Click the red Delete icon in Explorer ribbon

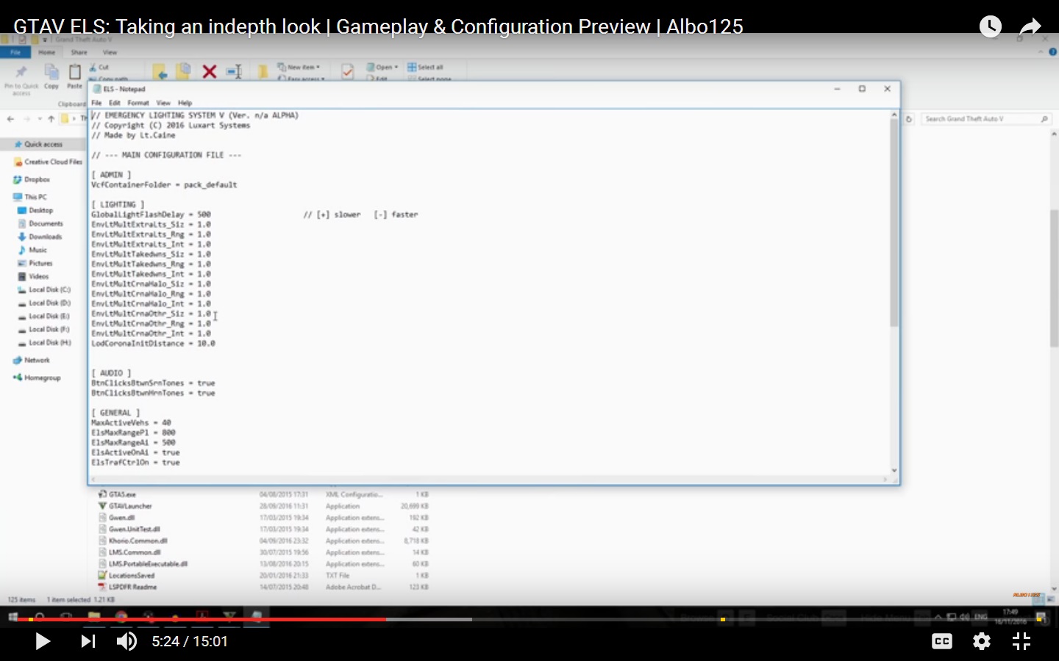(210, 71)
